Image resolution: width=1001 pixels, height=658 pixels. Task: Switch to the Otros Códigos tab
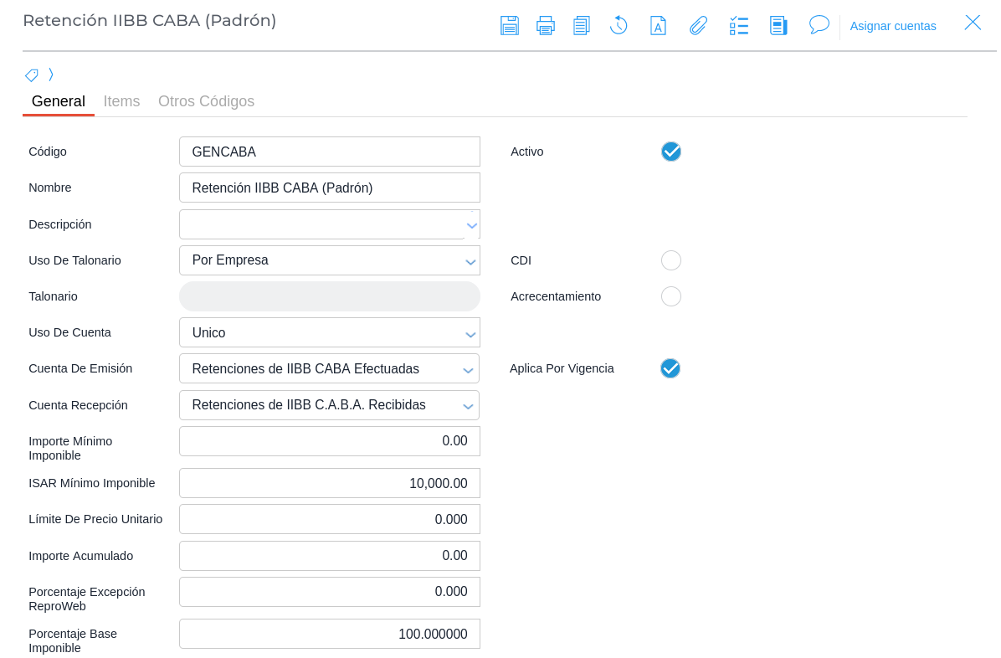tap(206, 101)
